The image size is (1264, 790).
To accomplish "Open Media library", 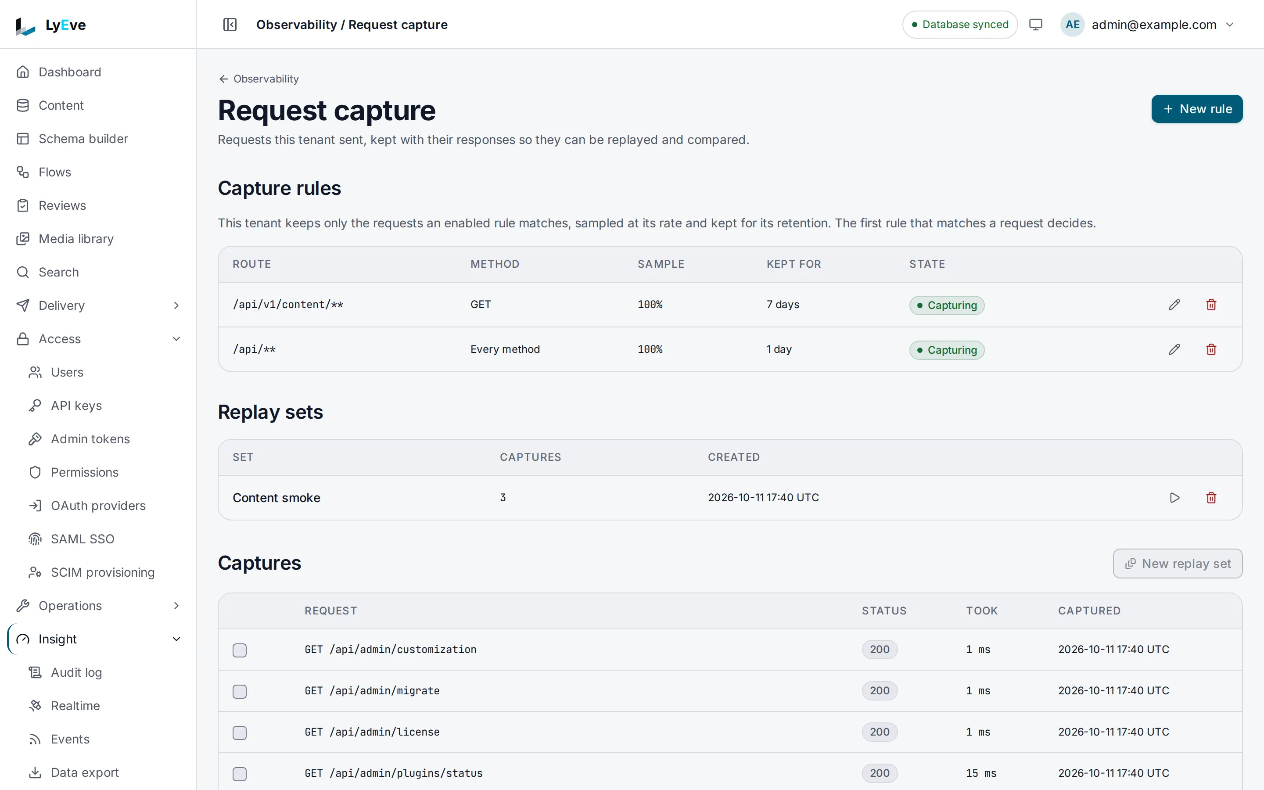I will [98, 239].
